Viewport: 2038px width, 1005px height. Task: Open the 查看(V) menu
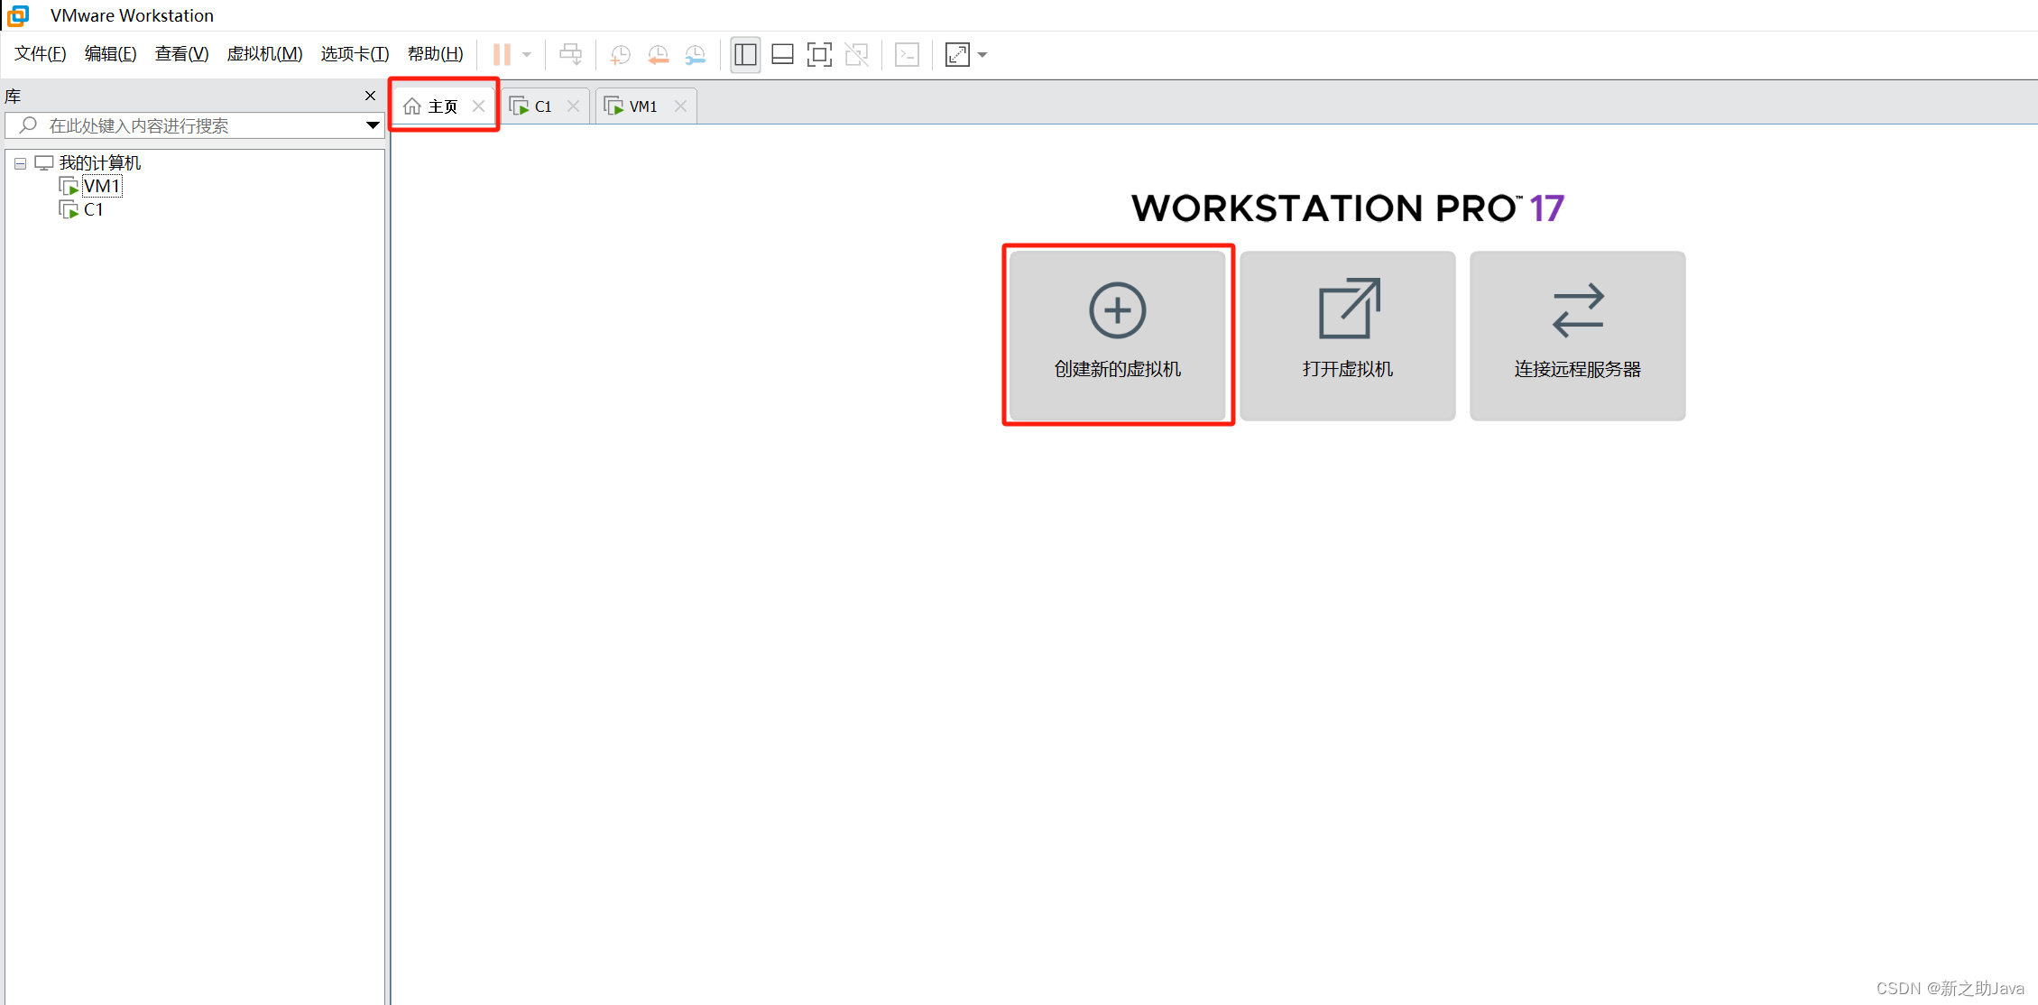click(x=181, y=54)
